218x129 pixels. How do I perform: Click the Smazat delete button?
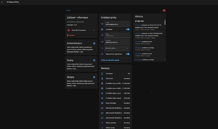(x=72, y=35)
